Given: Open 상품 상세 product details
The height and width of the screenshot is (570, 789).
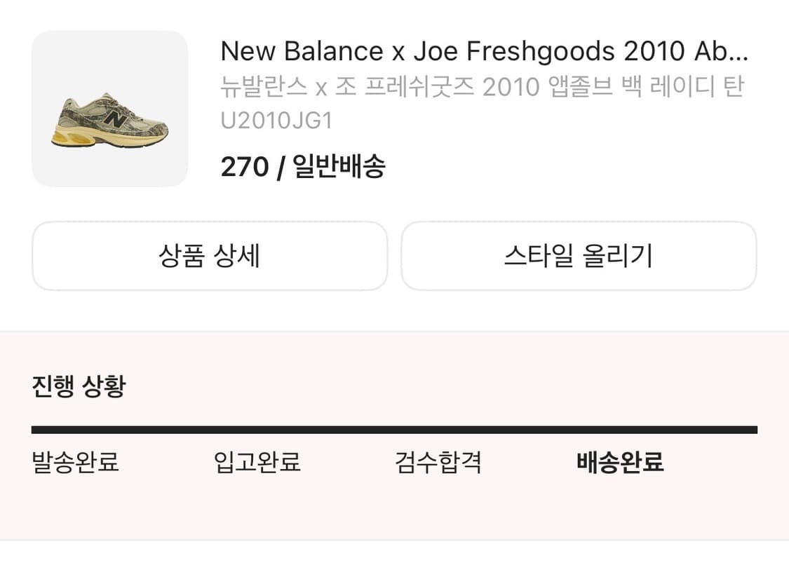Looking at the screenshot, I should 210,256.
